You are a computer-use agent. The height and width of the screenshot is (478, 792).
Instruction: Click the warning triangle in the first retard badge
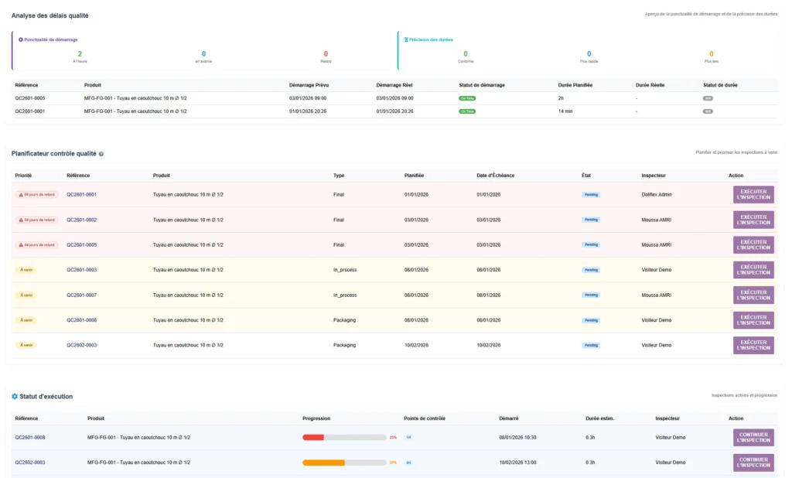19,194
